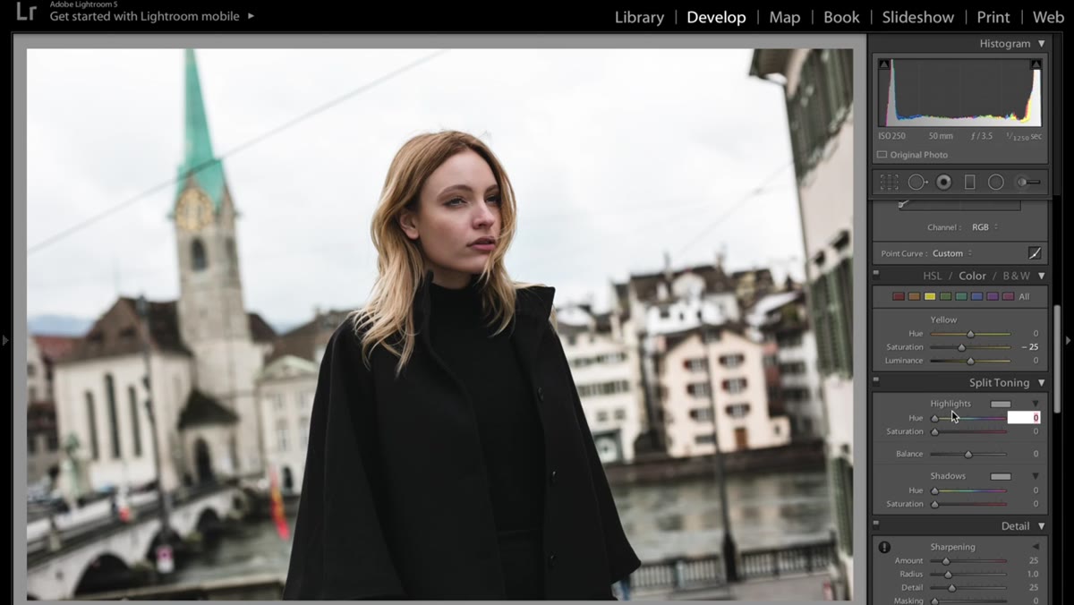The height and width of the screenshot is (605, 1074).
Task: Open the Web module
Action: tap(1048, 17)
